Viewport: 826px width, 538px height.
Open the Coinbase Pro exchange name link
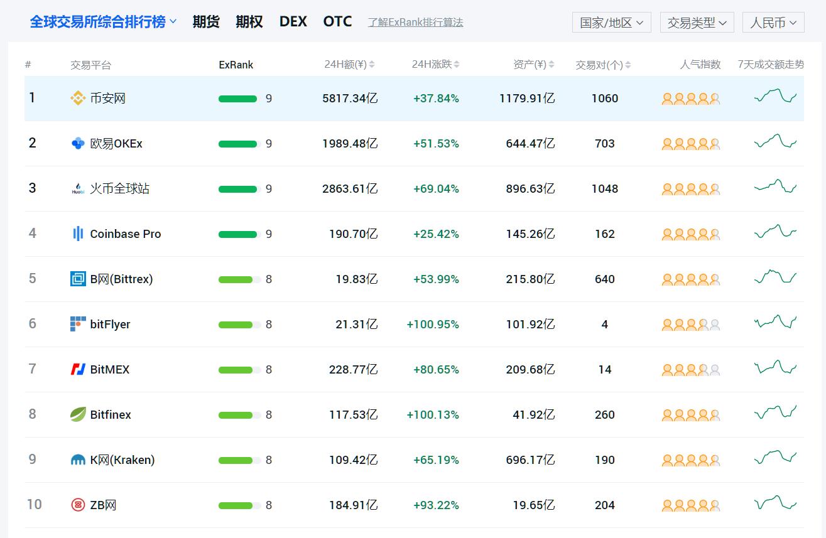point(126,234)
